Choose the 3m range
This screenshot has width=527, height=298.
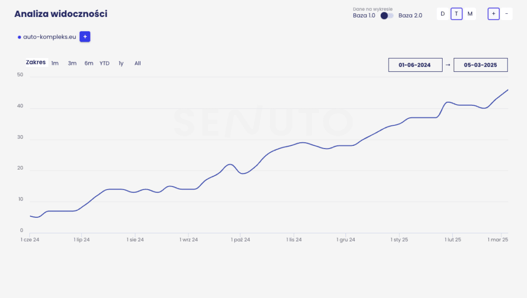click(x=72, y=63)
